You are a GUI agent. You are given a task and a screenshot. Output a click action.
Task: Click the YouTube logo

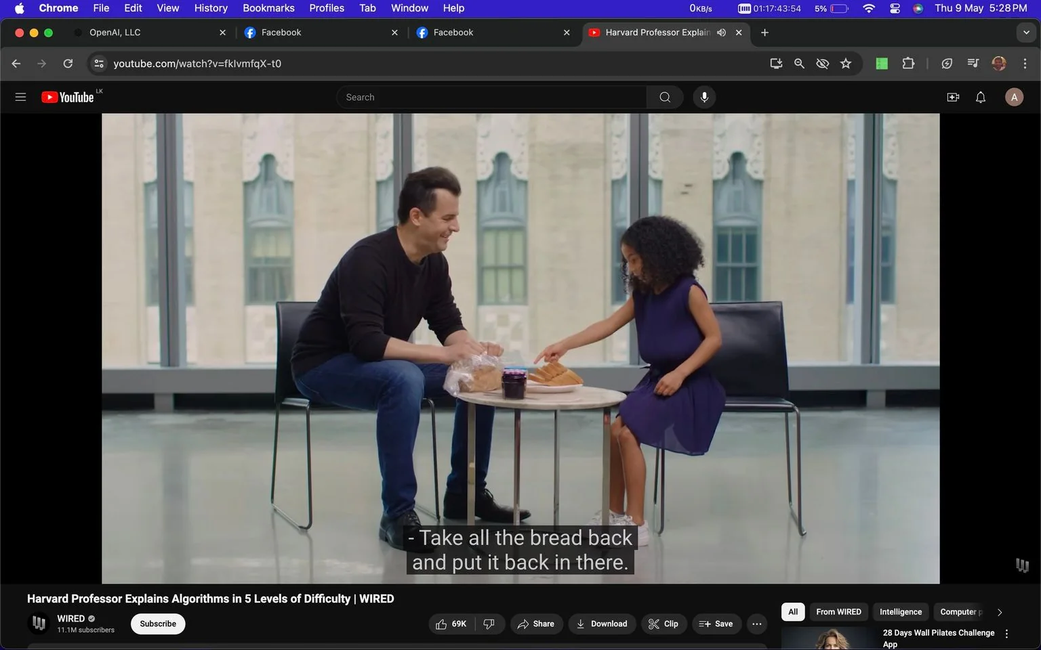coord(67,97)
